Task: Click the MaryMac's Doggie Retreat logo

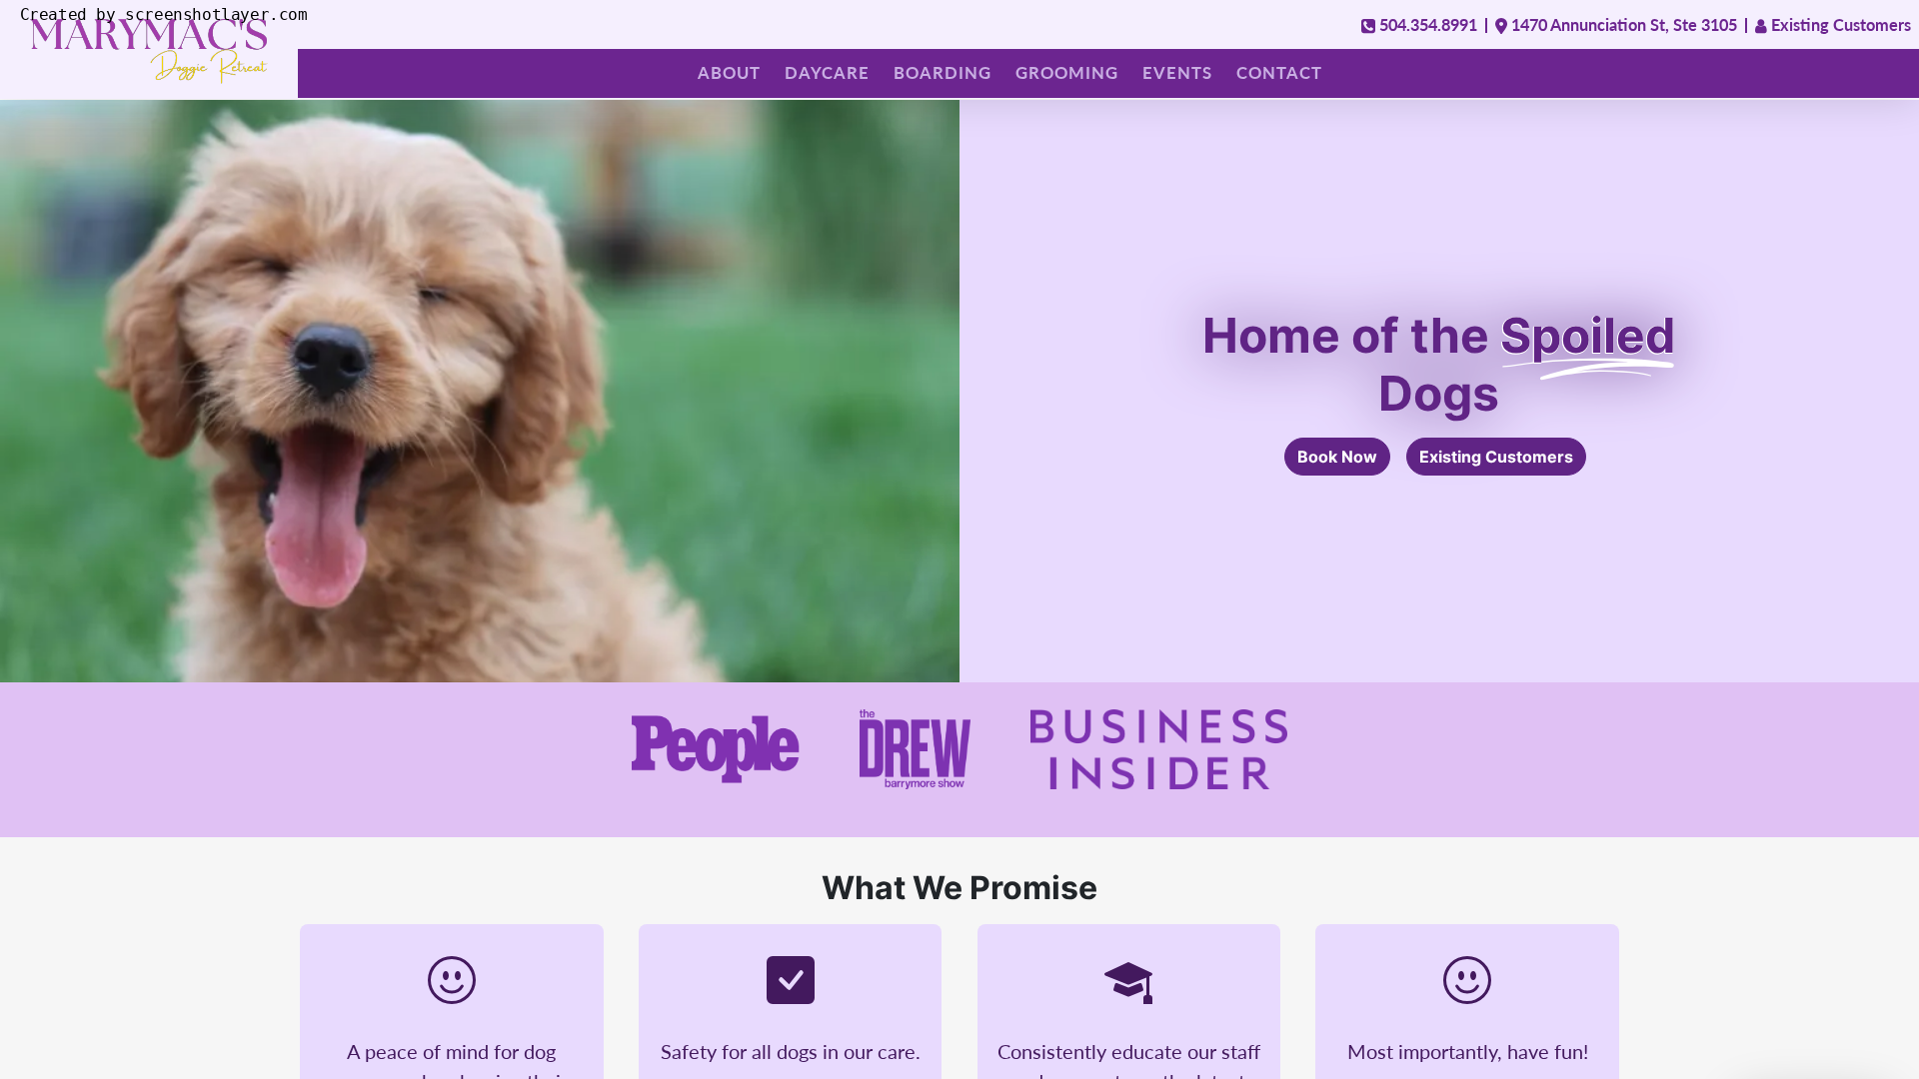Action: 149,50
